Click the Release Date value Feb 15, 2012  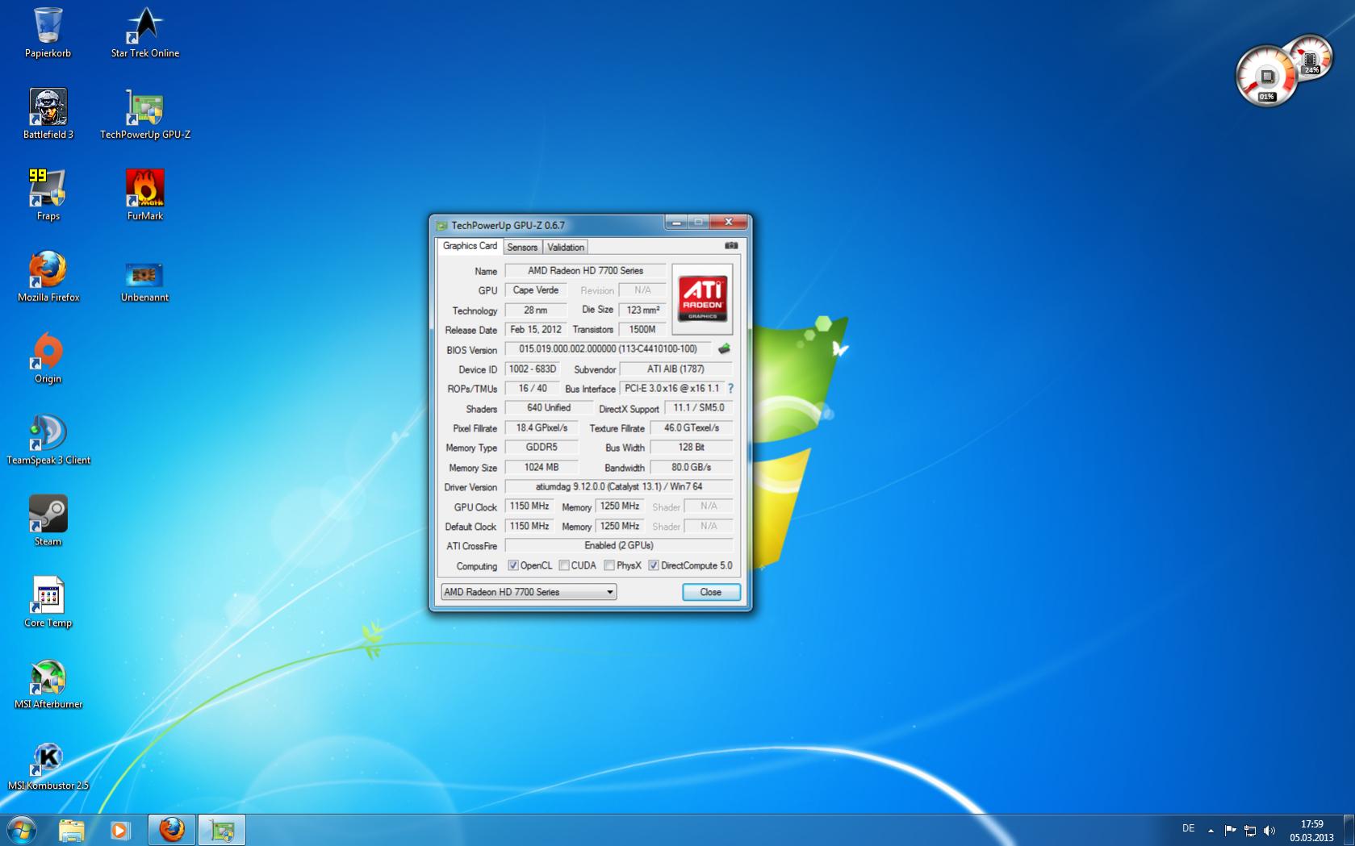(x=536, y=330)
